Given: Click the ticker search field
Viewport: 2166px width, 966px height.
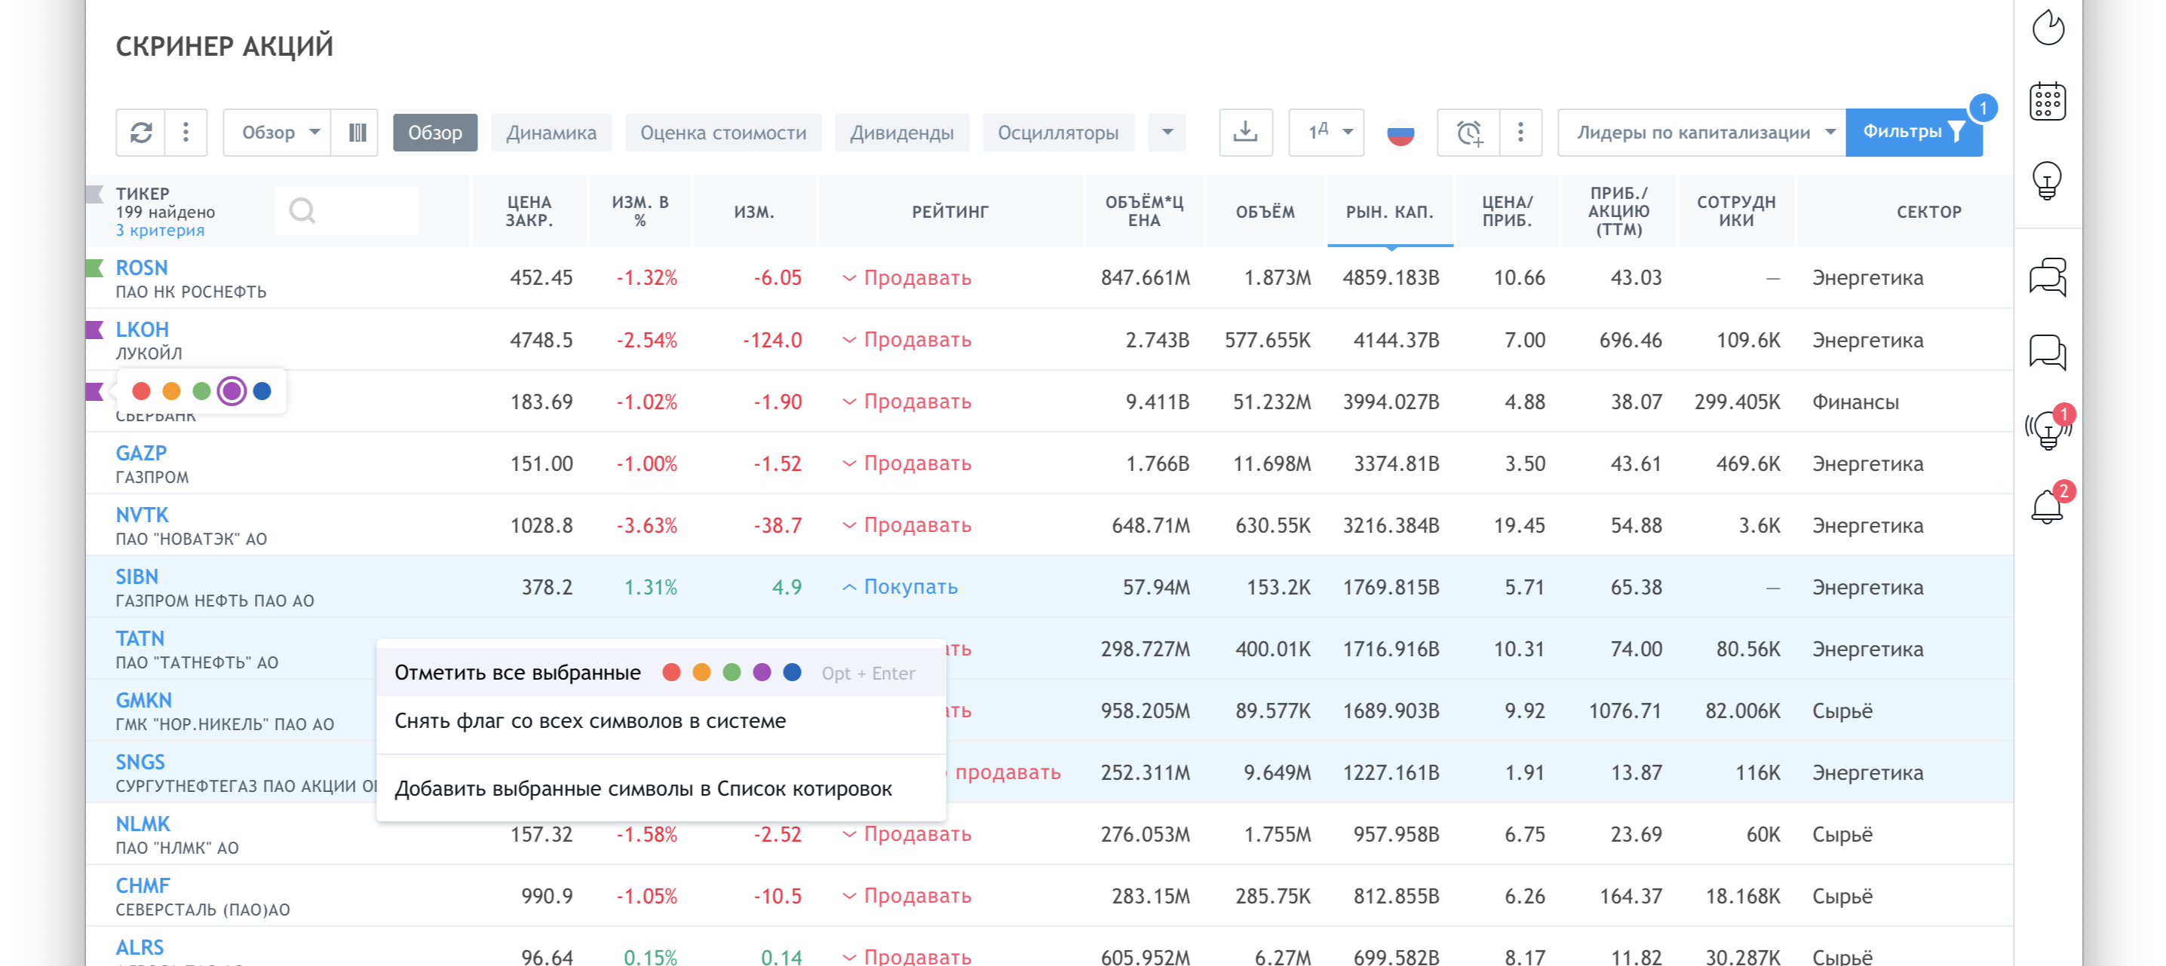Looking at the screenshot, I should [346, 211].
